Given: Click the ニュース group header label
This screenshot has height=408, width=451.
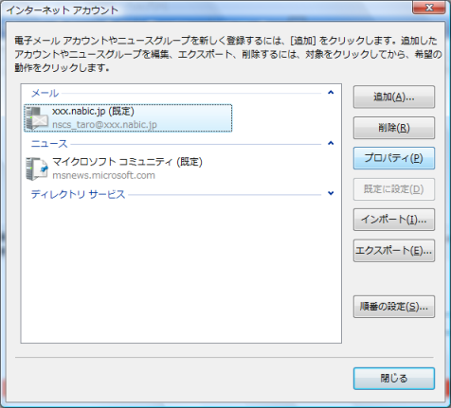Looking at the screenshot, I should (x=49, y=144).
